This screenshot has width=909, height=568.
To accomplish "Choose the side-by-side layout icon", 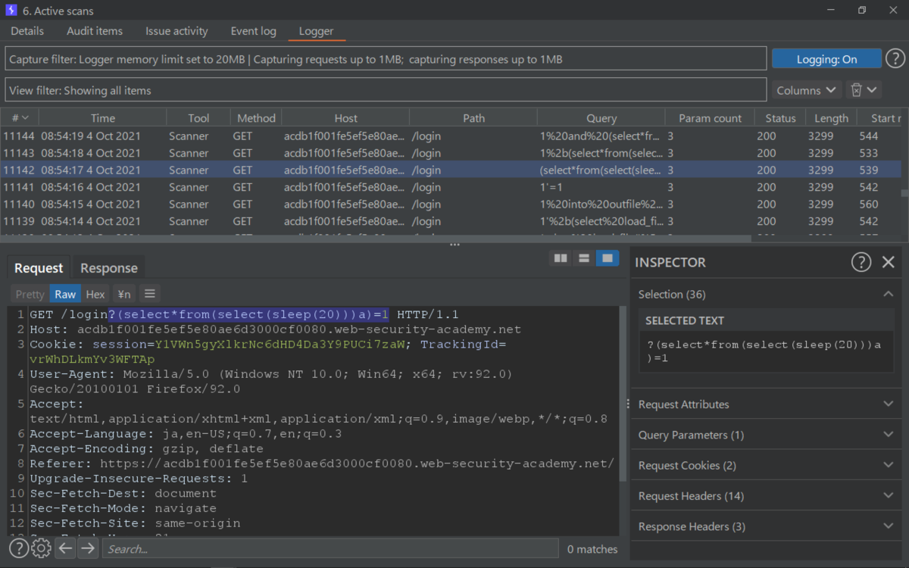I will tap(561, 258).
